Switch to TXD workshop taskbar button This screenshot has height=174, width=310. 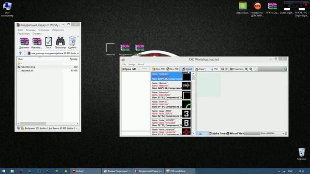[180, 171]
